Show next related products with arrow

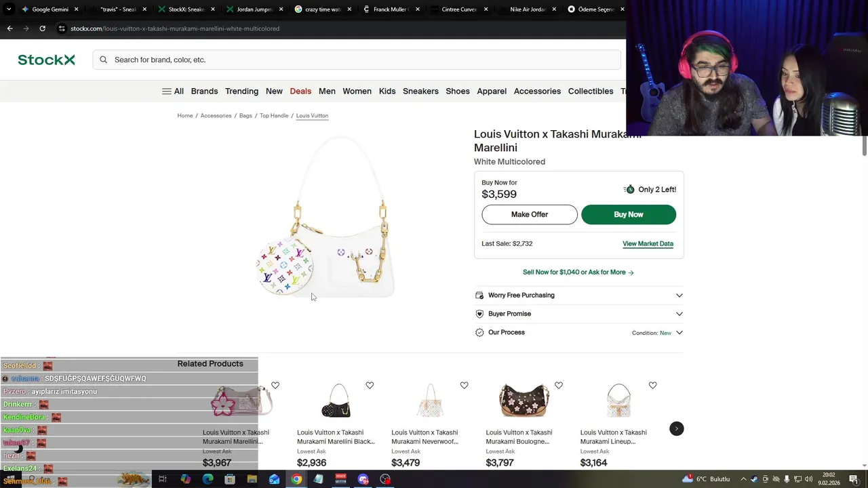[x=676, y=428]
